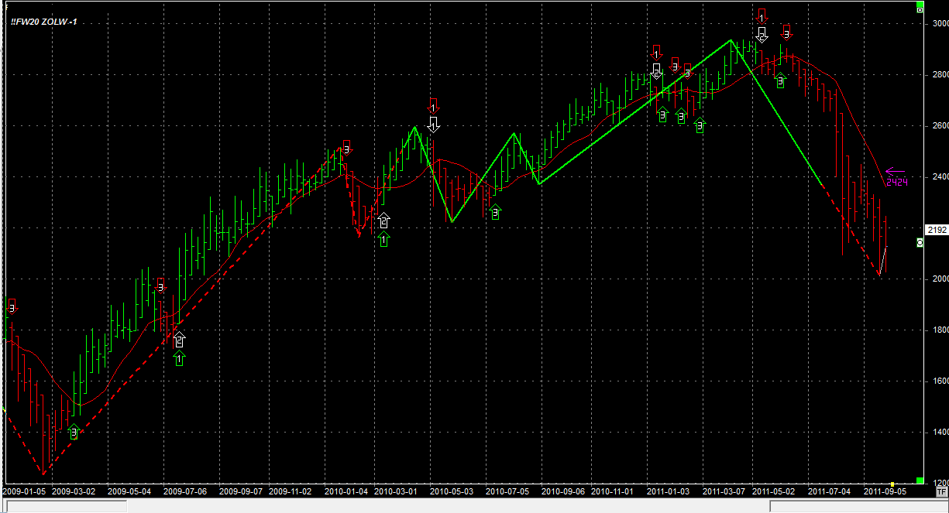The image size is (949, 513).
Task: Click the 2010-01-04 date label
Action: 346,491
